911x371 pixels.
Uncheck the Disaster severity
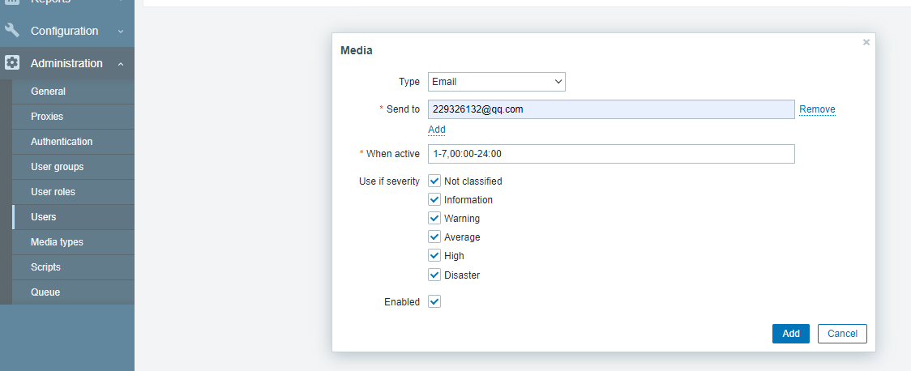[x=434, y=275]
